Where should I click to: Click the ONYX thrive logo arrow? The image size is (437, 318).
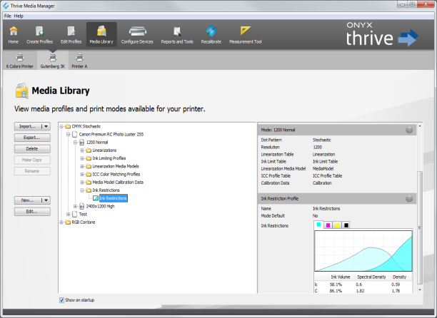(x=408, y=38)
